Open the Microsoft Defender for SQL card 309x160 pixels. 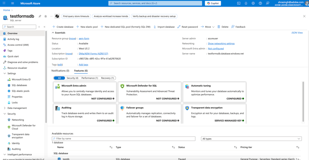(150, 92)
